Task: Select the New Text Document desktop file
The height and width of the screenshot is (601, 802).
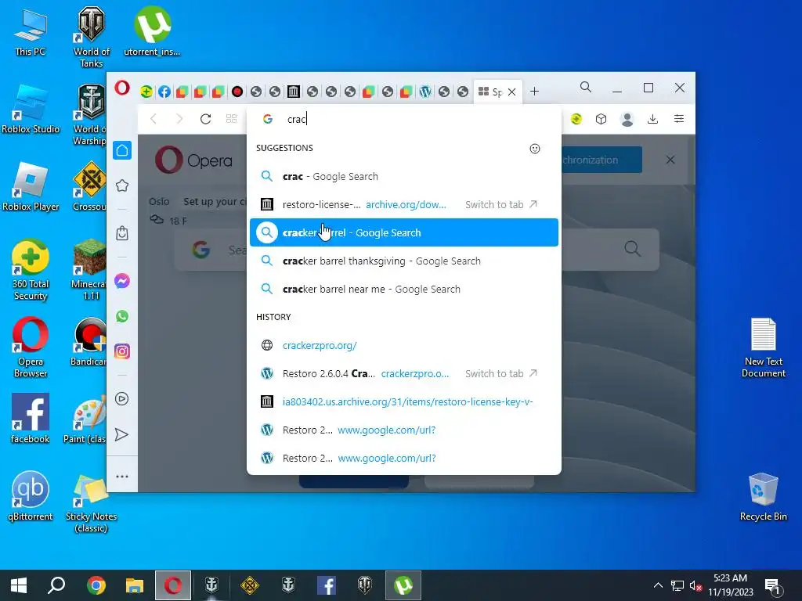Action: pos(763,347)
